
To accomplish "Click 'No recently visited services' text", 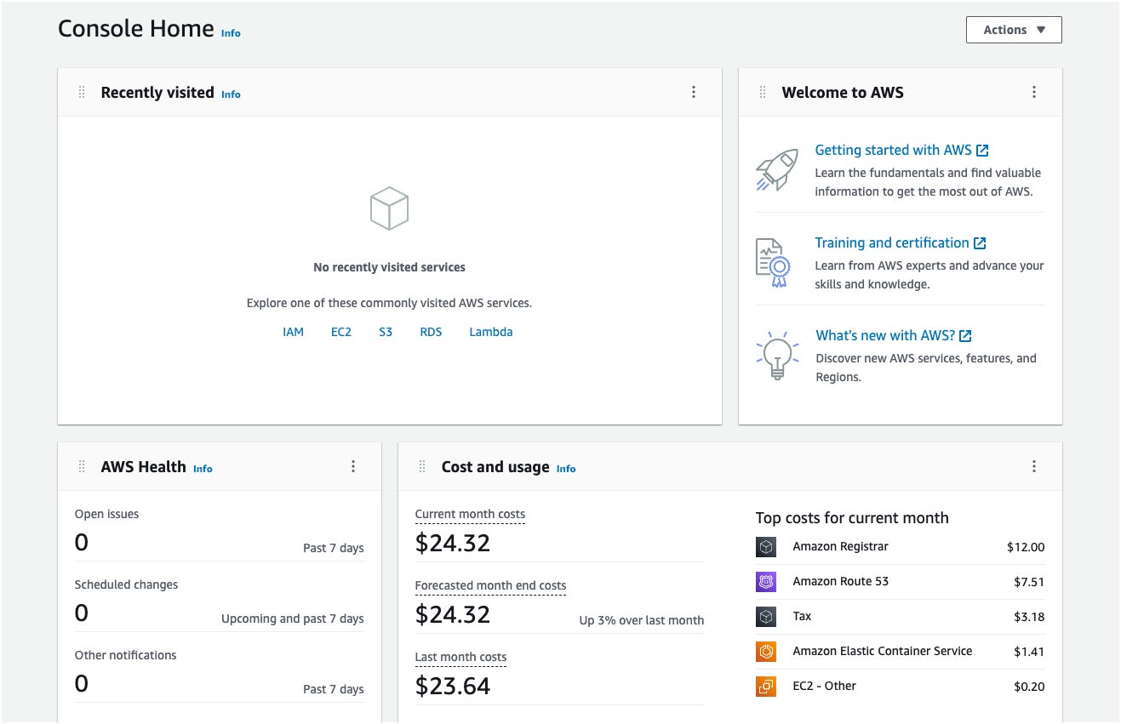I will (389, 267).
